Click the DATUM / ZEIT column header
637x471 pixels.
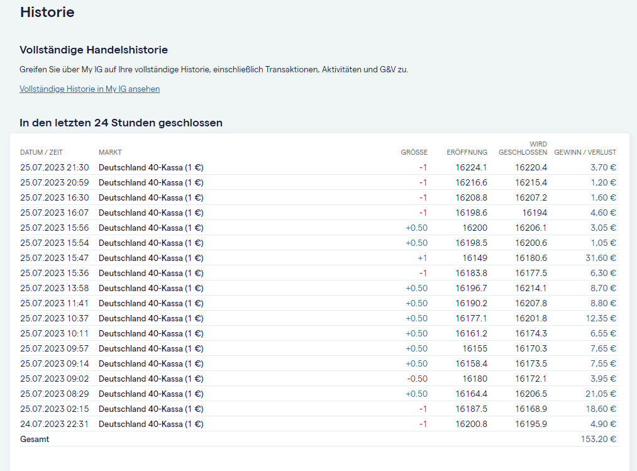[42, 152]
